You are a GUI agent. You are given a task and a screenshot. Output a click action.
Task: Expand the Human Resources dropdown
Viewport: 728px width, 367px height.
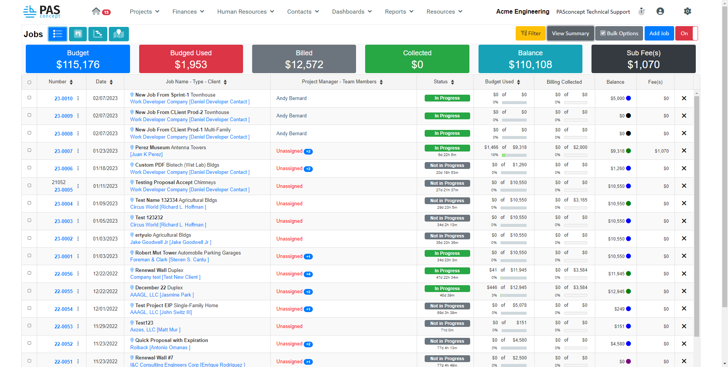click(x=245, y=12)
